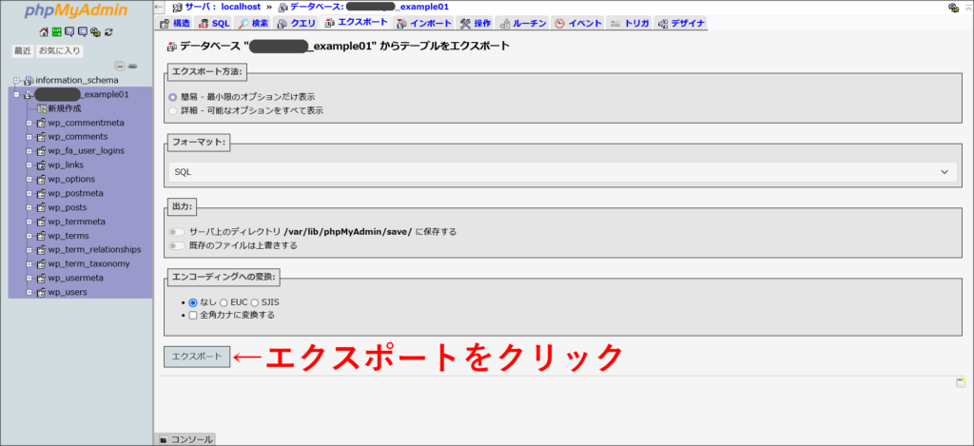The image size is (974, 446).
Task: Click the Home icon in the sidebar
Action: tap(44, 32)
